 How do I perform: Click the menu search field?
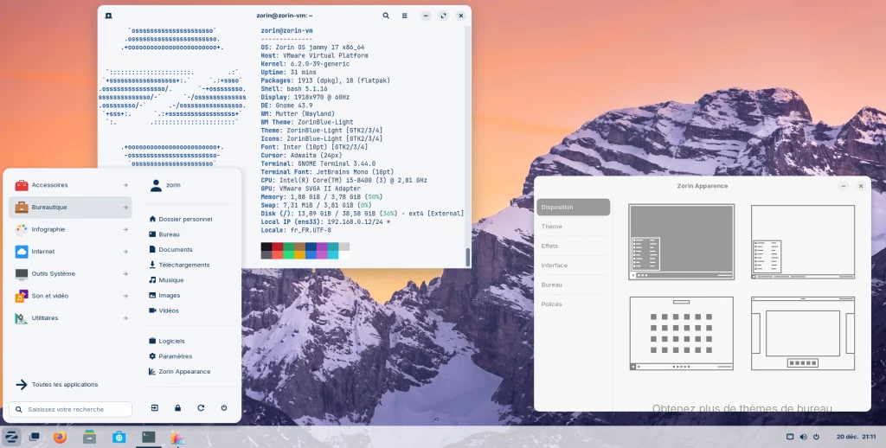72,409
